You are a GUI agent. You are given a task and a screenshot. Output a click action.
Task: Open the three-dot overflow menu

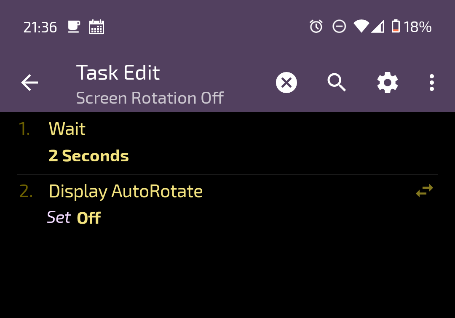tap(432, 83)
